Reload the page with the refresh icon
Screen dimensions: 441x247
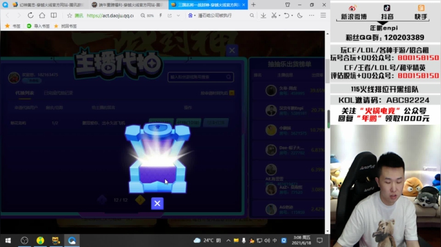[x=31, y=15]
